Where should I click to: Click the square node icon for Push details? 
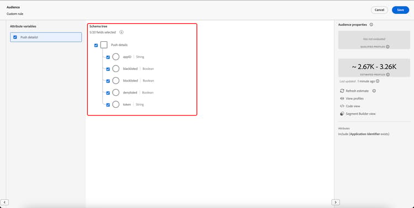point(104,45)
